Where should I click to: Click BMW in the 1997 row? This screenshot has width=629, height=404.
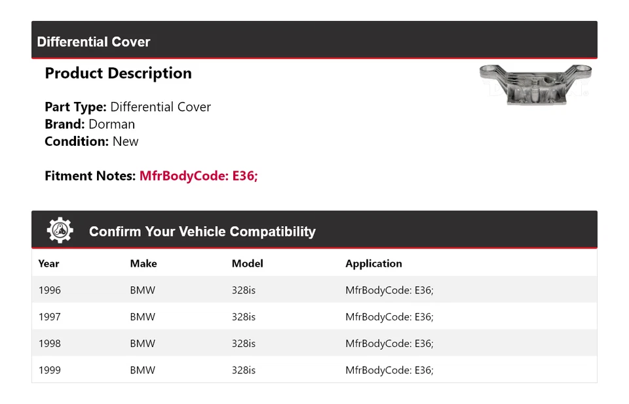tap(142, 316)
